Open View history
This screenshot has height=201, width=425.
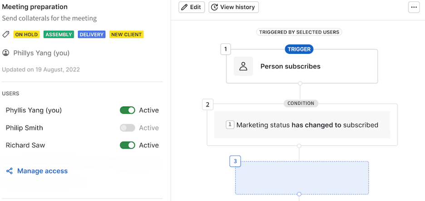pyautogui.click(x=233, y=7)
